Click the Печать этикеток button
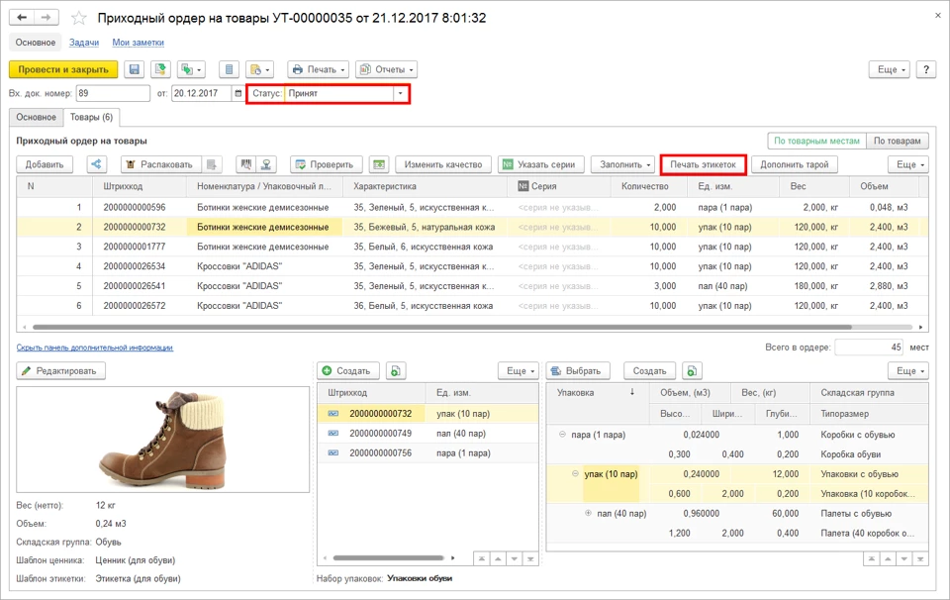The width and height of the screenshot is (950, 600). click(703, 164)
